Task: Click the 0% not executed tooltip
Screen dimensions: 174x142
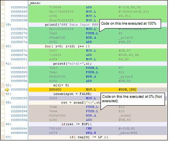Action: tap(132, 99)
